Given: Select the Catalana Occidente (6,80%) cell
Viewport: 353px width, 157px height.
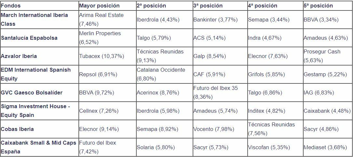Looking at the screenshot, I should [x=161, y=74].
